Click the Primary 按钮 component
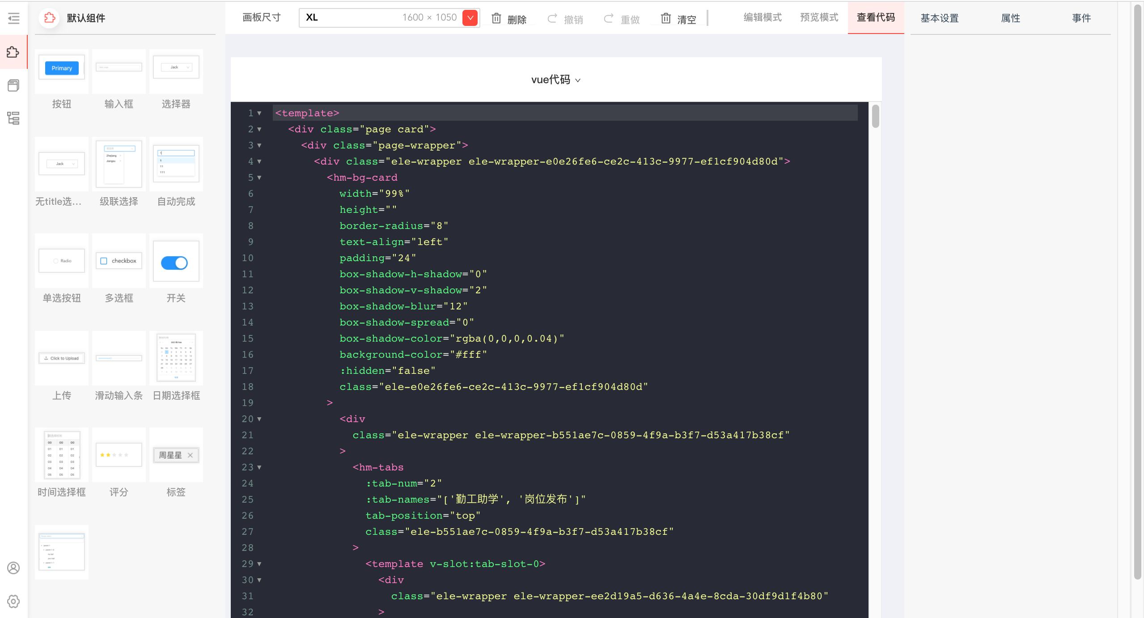This screenshot has width=1144, height=618. pyautogui.click(x=62, y=68)
